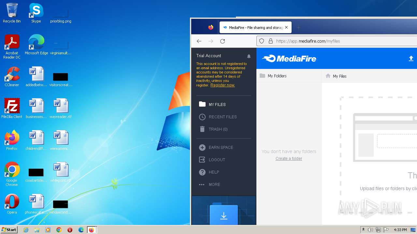Select the businesses... Word document

36,109
